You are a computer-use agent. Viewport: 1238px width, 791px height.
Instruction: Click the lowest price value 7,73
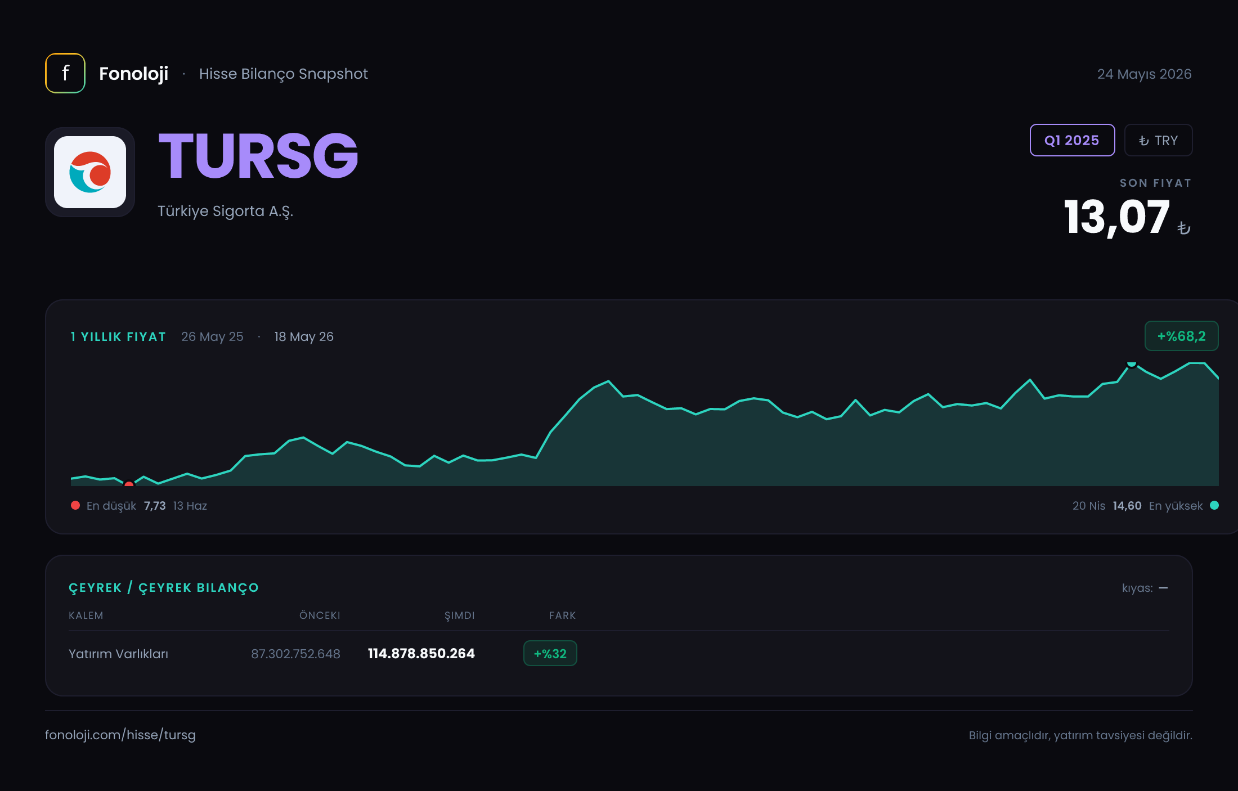tap(155, 506)
